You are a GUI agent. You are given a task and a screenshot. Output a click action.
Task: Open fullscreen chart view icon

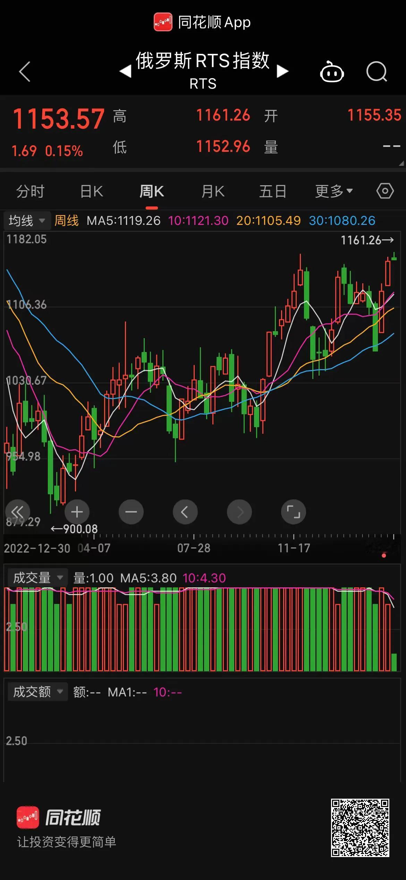[x=293, y=512]
